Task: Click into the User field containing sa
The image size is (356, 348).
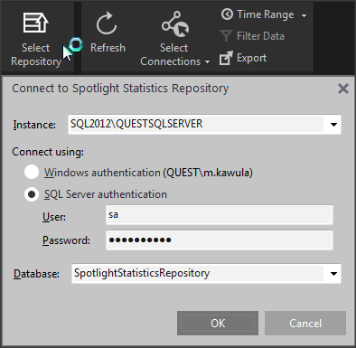Action: tap(220, 215)
